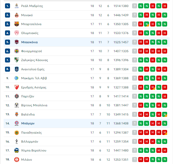Open Μπασκόνια team page link
The height and width of the screenshot is (164, 173).
point(29,42)
